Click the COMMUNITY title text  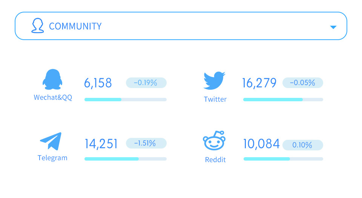[x=75, y=26]
